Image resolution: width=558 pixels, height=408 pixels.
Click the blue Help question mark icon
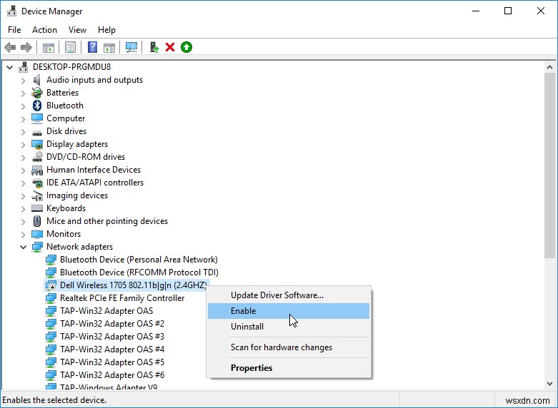click(x=93, y=47)
